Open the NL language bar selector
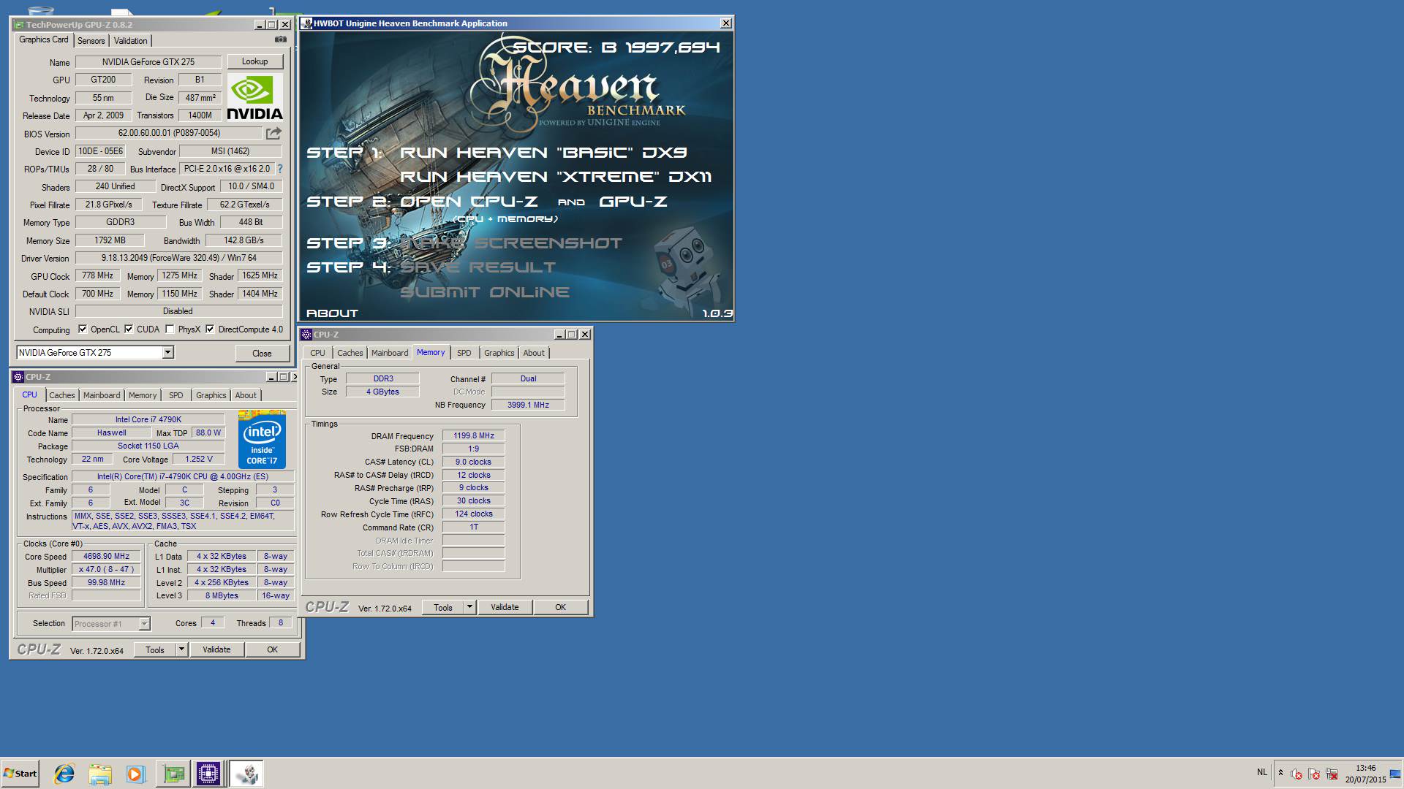1404x789 pixels. tap(1262, 772)
